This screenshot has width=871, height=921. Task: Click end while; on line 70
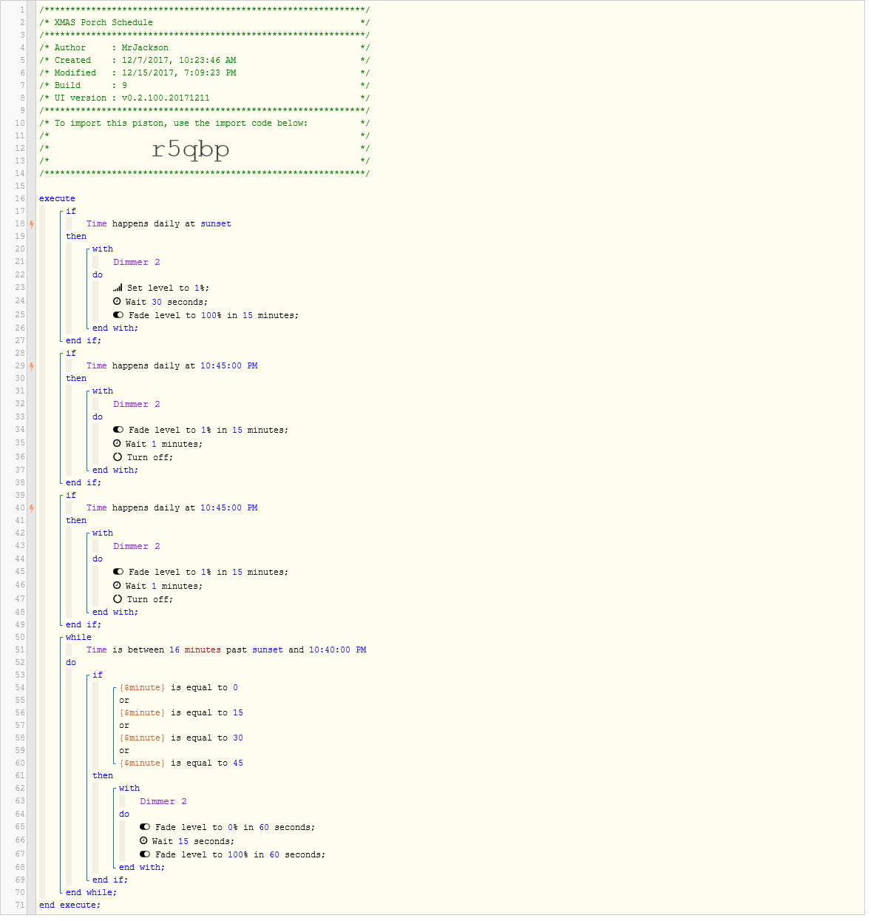point(91,892)
